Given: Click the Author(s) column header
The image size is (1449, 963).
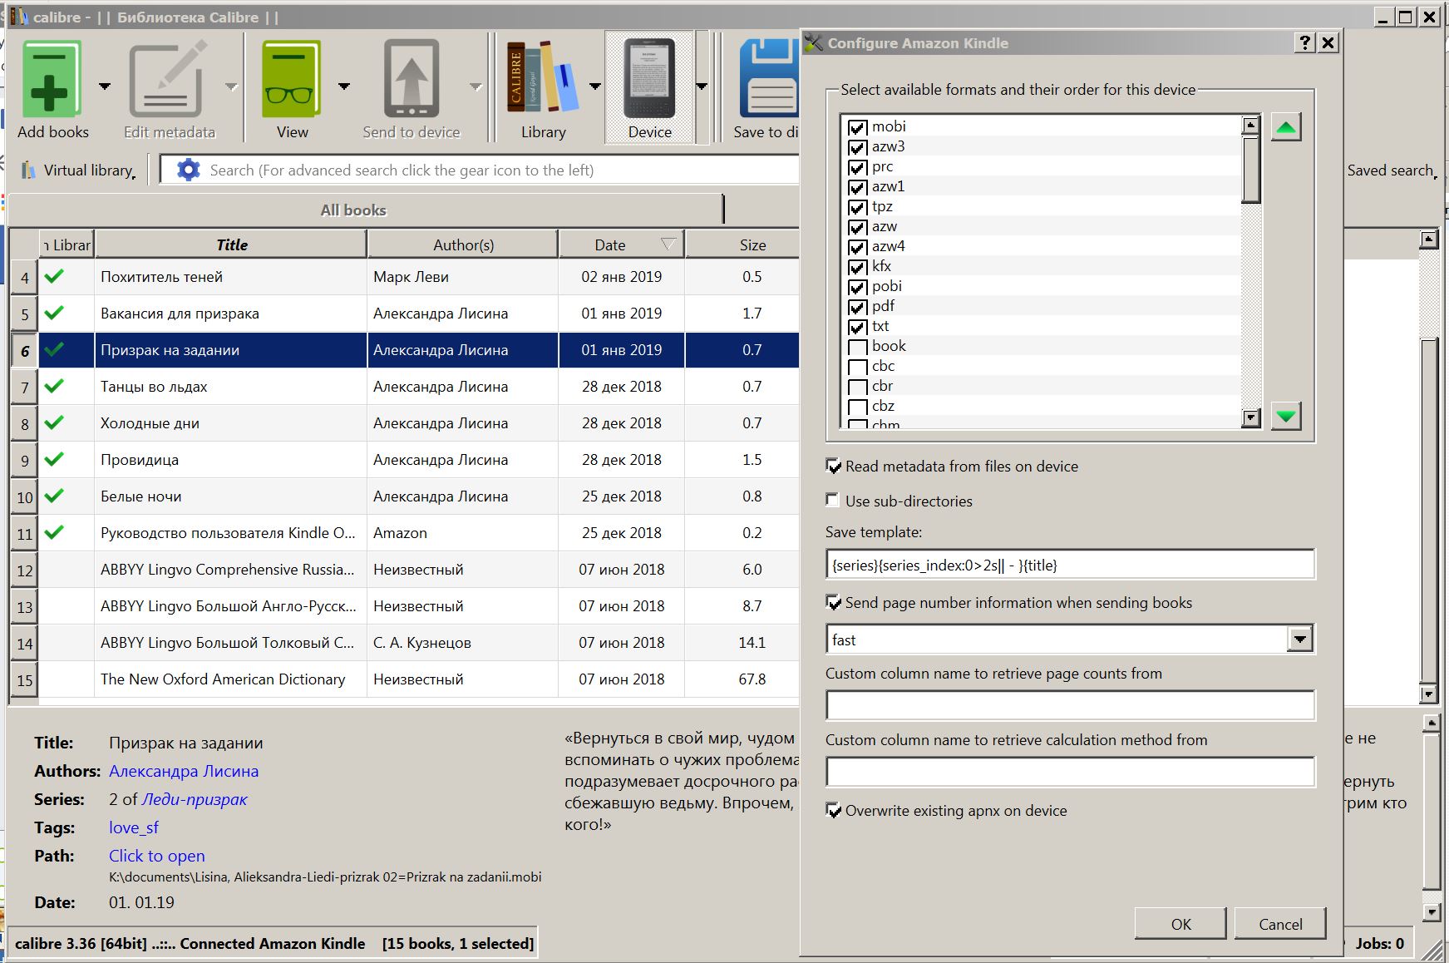Looking at the screenshot, I should [462, 244].
